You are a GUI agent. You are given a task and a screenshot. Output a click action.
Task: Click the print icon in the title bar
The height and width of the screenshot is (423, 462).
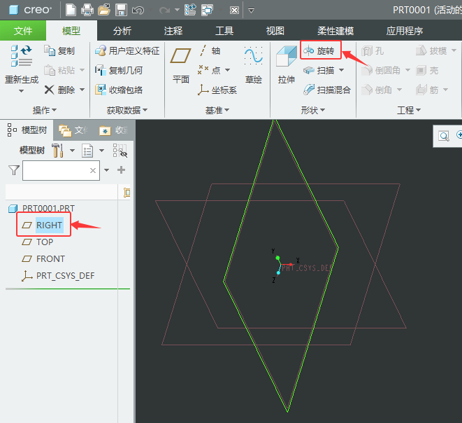pyautogui.click(x=87, y=10)
